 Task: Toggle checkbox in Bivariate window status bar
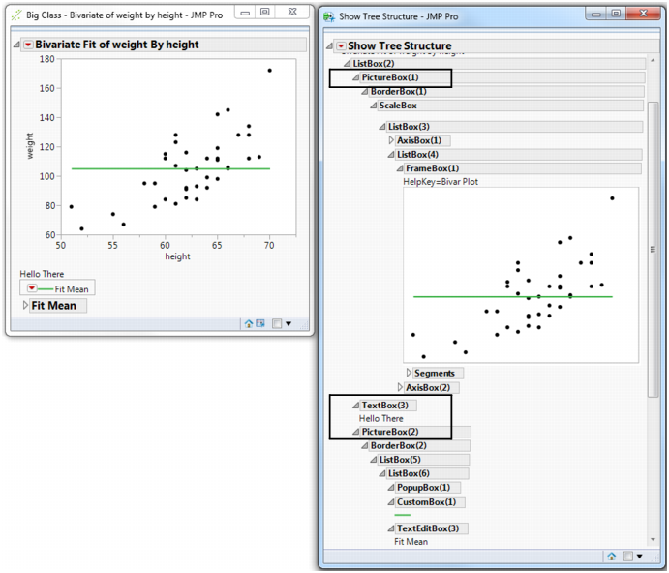tap(277, 323)
